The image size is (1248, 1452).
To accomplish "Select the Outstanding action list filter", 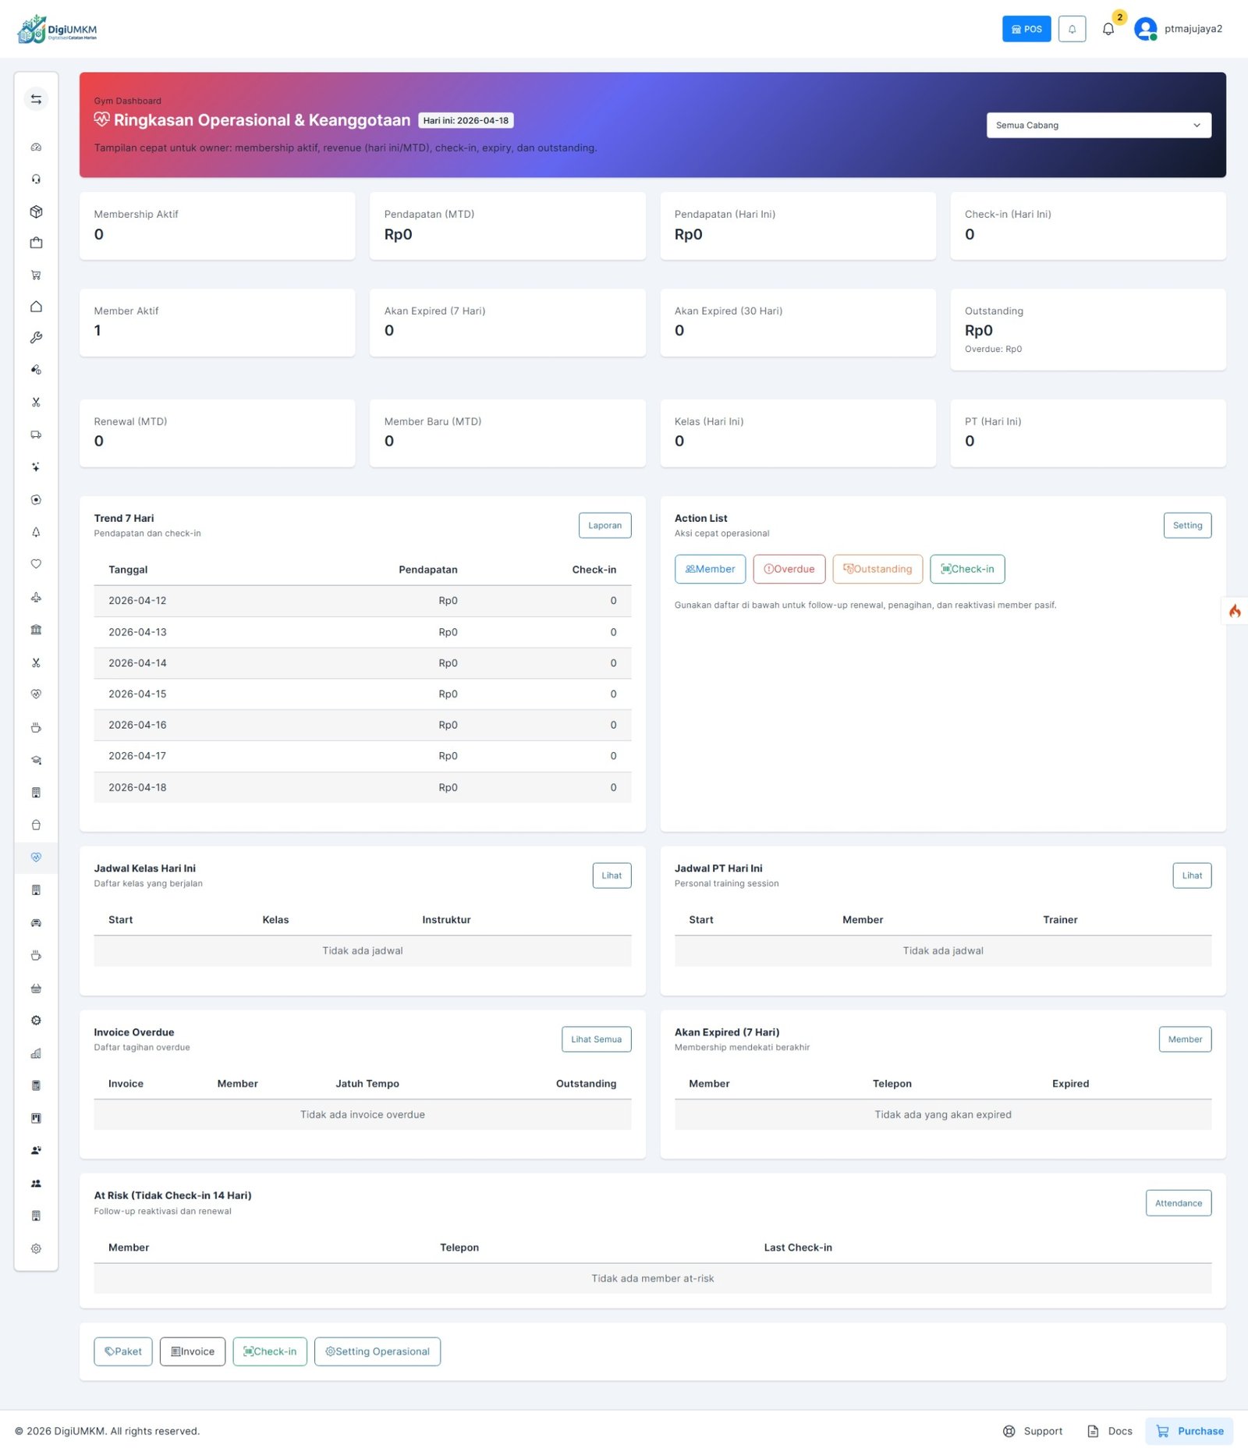I will (x=877, y=569).
